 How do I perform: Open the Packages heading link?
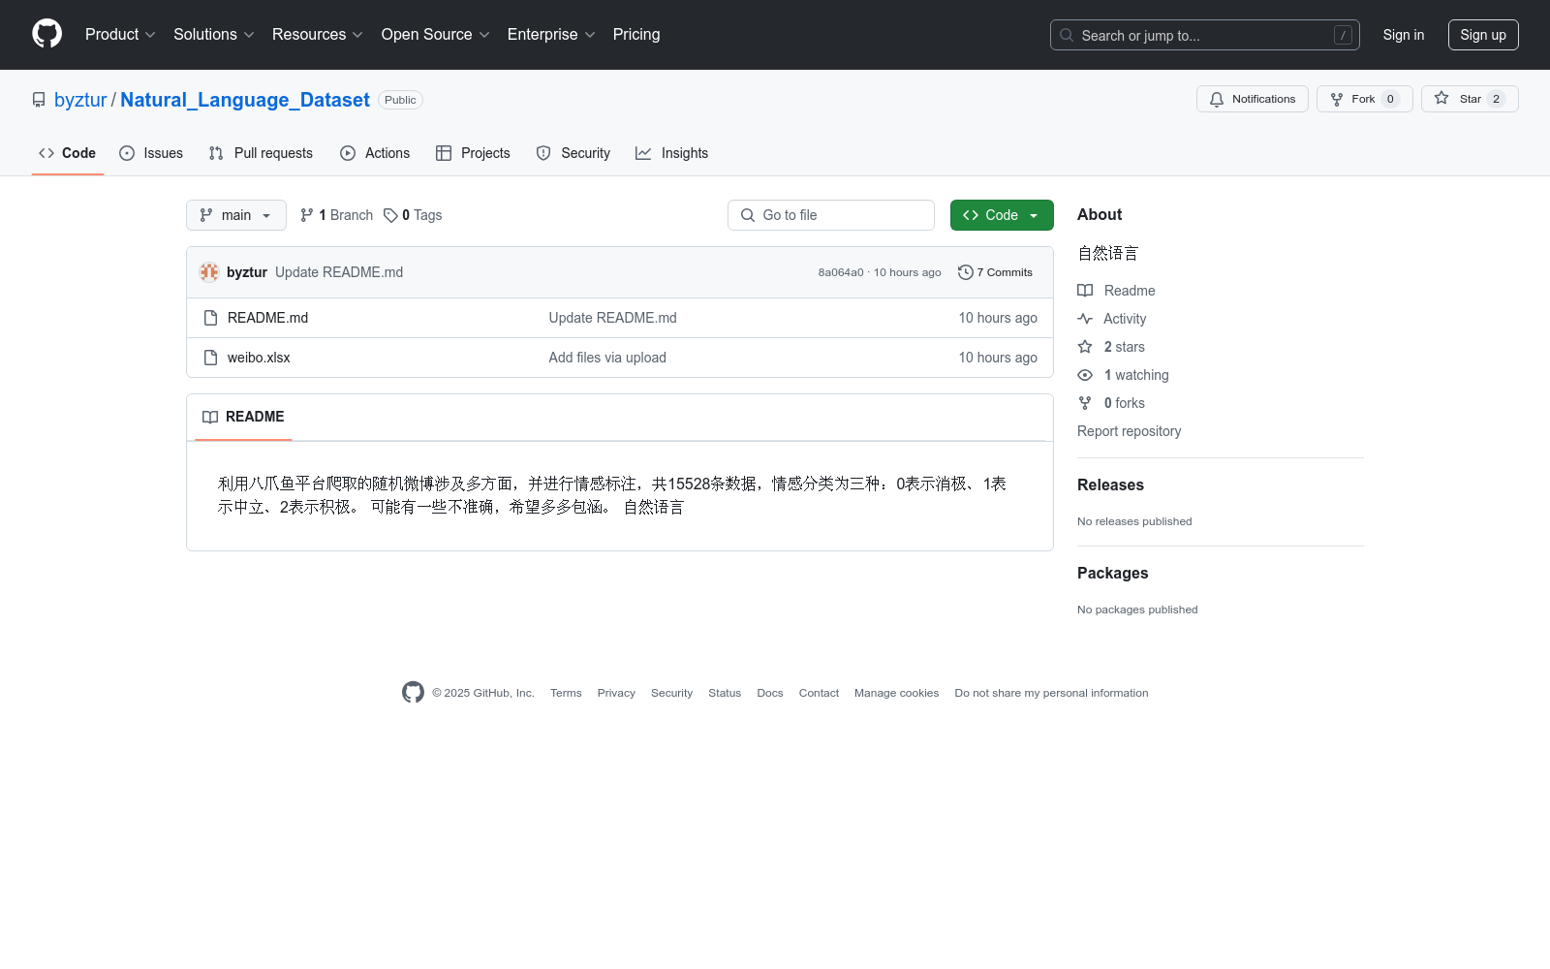coord(1112,573)
